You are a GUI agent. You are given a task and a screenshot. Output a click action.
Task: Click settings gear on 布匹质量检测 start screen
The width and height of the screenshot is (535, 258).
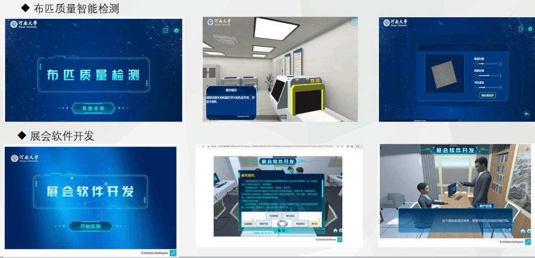click(177, 30)
